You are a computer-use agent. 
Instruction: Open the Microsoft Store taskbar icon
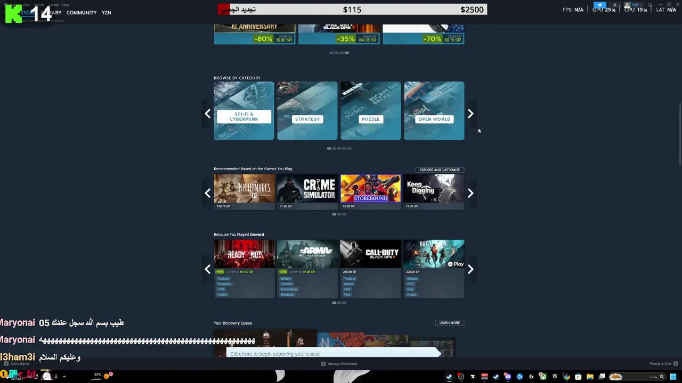click(578, 377)
